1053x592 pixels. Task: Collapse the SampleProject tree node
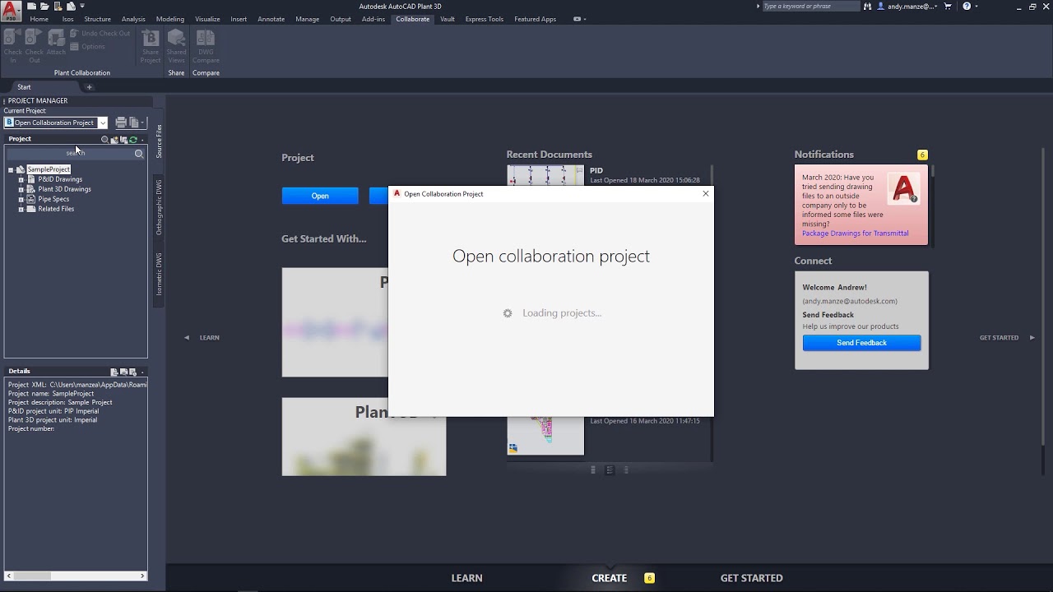point(11,169)
